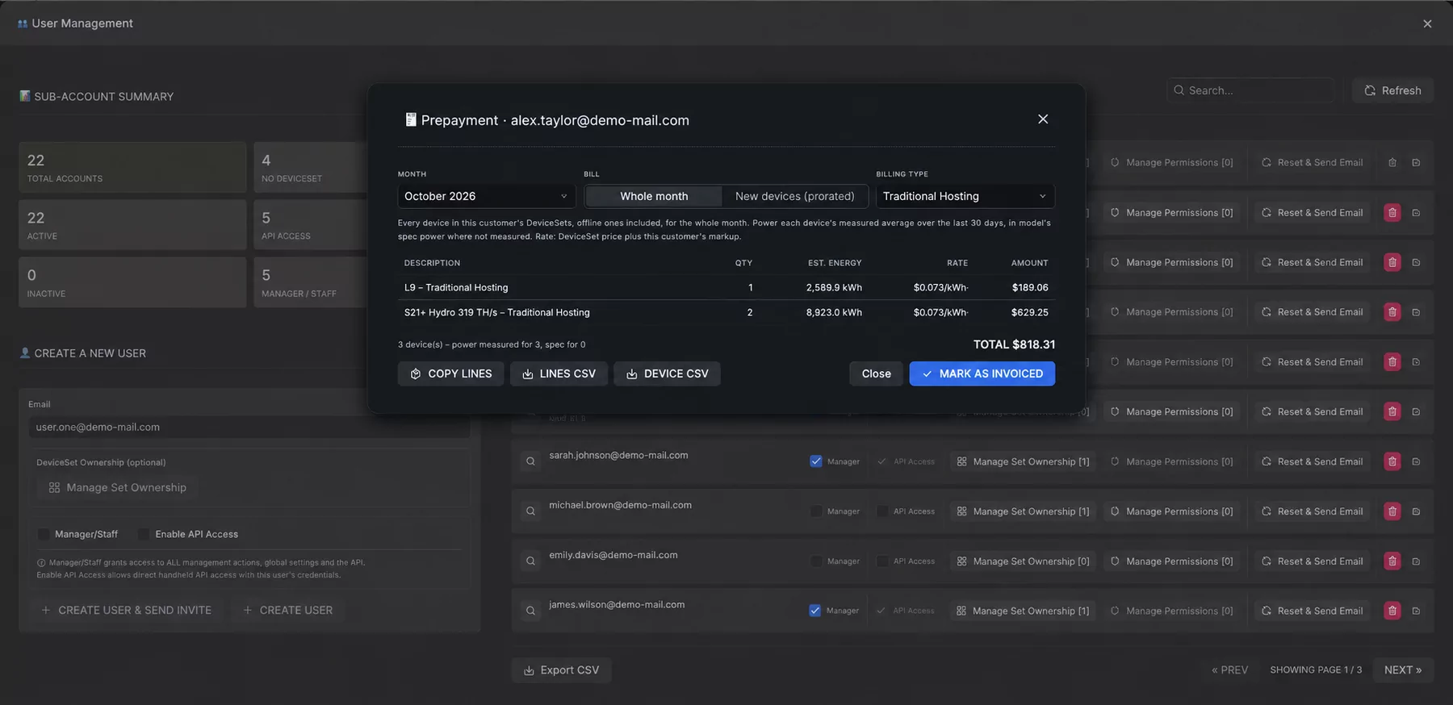Open search icon for sarah.johnson@demo-mail.com row

coord(530,461)
